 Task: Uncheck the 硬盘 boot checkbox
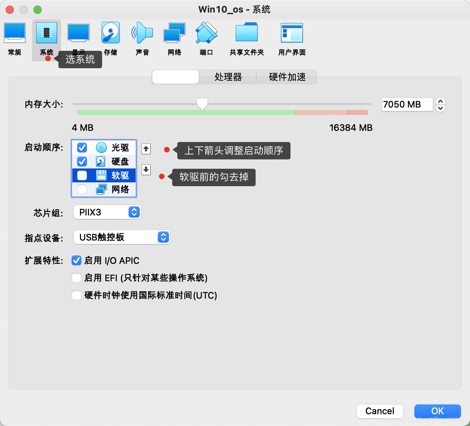[82, 161]
